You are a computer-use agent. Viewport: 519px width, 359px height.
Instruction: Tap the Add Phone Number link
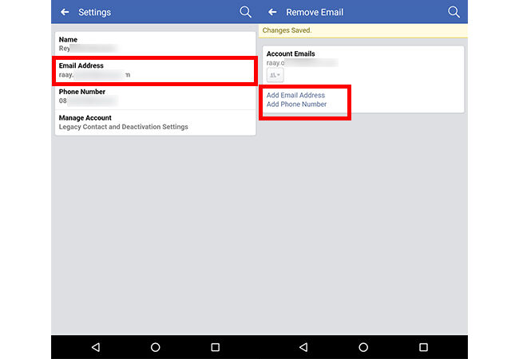(296, 105)
